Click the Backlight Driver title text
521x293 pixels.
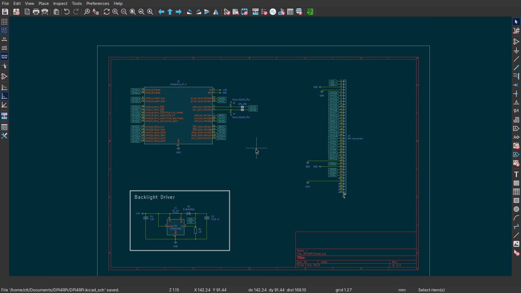point(154,197)
